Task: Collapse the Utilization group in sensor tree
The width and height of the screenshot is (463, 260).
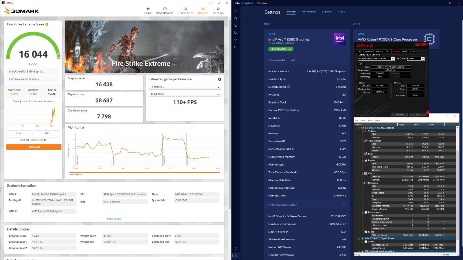Action: (x=362, y=183)
